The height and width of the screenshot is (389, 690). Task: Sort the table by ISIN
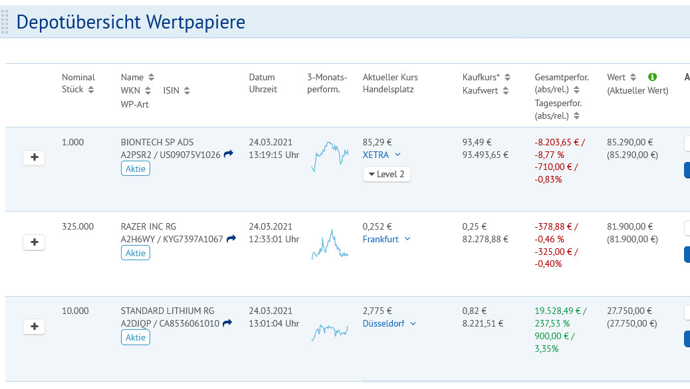click(187, 91)
